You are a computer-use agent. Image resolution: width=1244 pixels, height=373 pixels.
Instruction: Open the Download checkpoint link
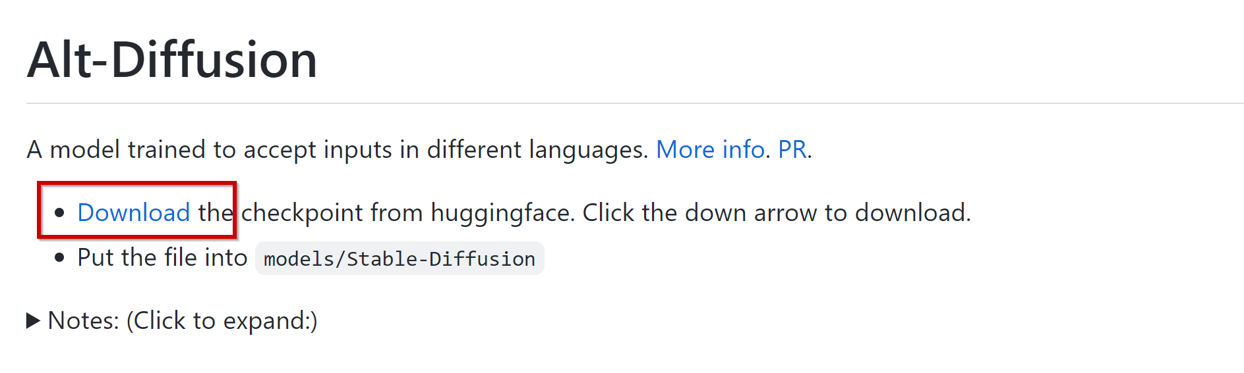(x=134, y=212)
